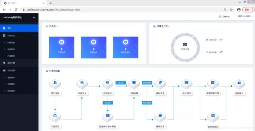
Task: Collapse the 数据分析 sidebar group chevron
Action: coord(35,70)
